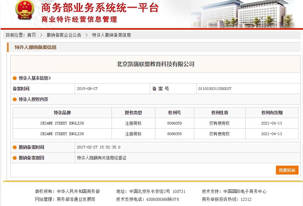Image resolution: width=303 pixels, height=206 pixels.
Task: Go to 首页 in the breadcrumb
Action: pos(32,35)
